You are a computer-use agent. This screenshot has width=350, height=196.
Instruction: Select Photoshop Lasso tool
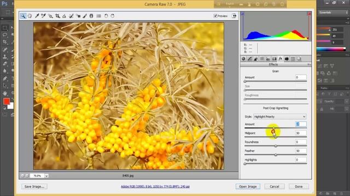tap(5, 35)
